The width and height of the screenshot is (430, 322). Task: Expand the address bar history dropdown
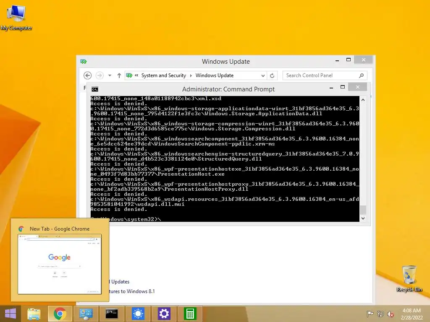[x=263, y=75]
